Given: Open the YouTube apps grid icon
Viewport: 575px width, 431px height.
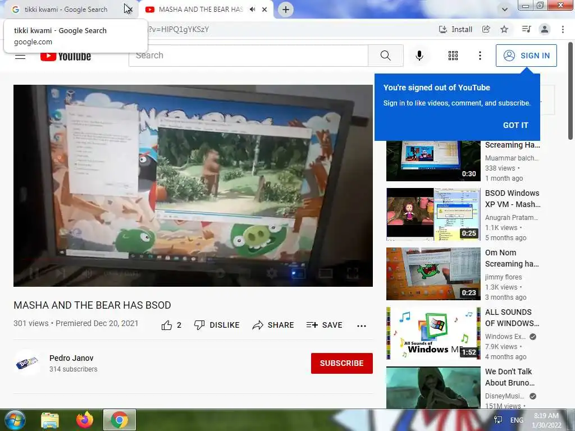Looking at the screenshot, I should coord(453,56).
